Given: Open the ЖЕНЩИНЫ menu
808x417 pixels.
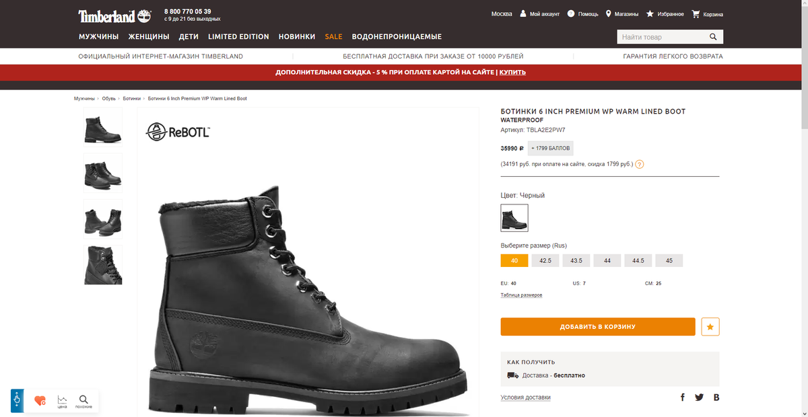Looking at the screenshot, I should pos(147,37).
